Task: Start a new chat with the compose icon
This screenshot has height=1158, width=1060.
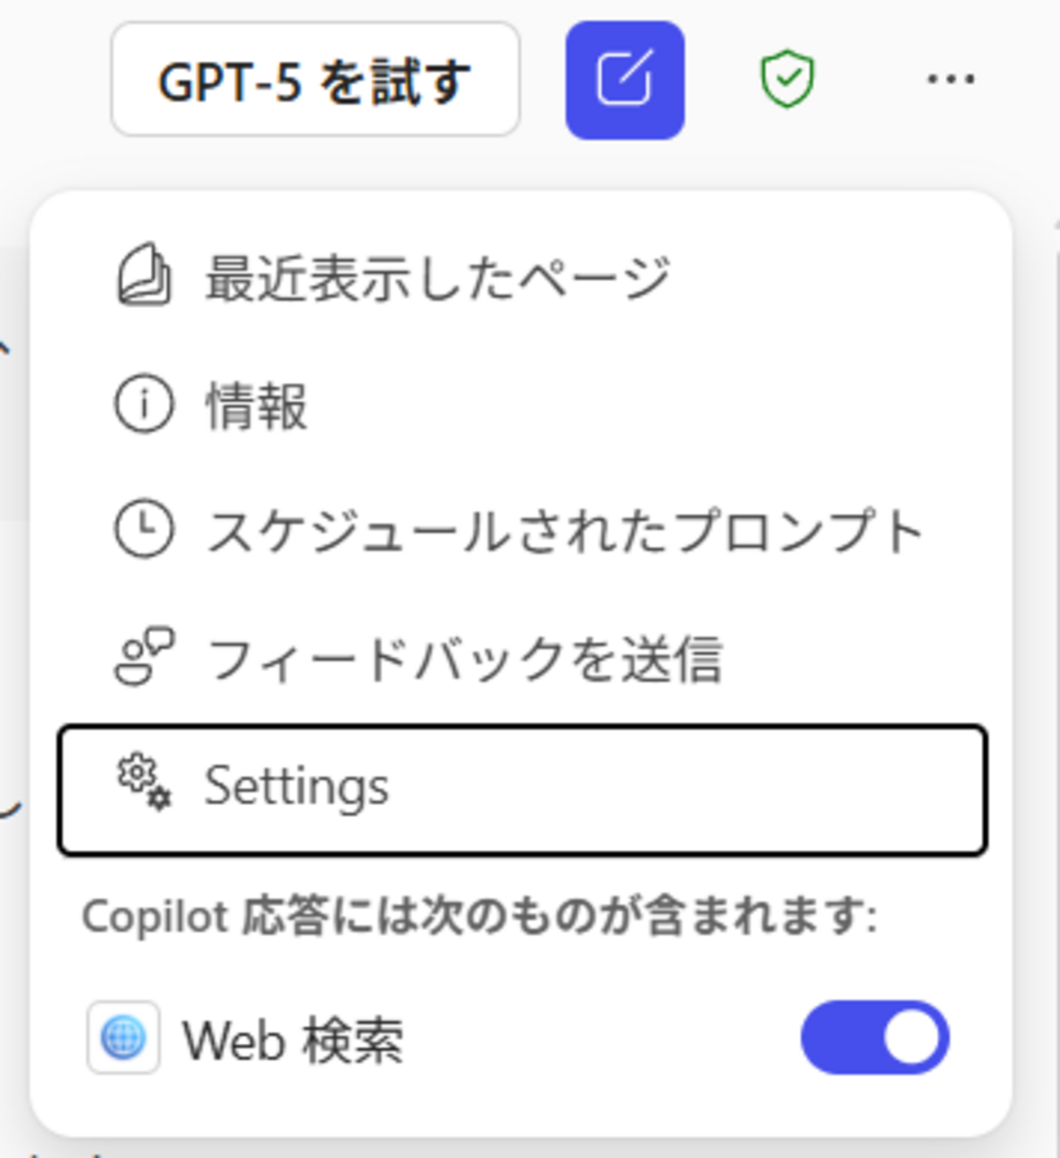Action: [x=625, y=80]
